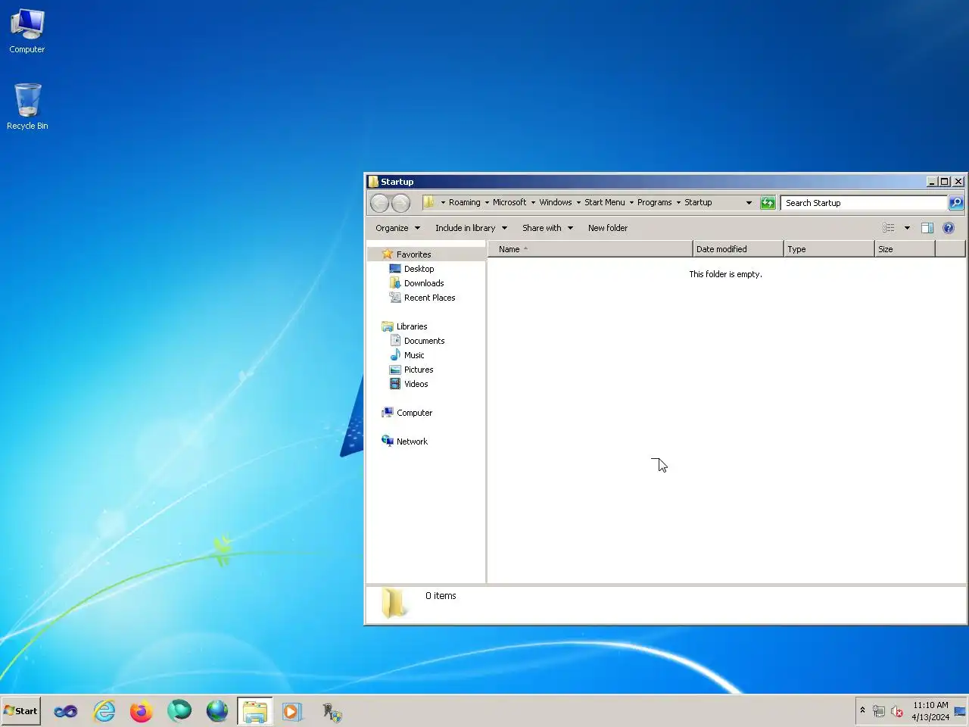Open the Include in library dropdown
The image size is (969, 727).
coord(471,228)
